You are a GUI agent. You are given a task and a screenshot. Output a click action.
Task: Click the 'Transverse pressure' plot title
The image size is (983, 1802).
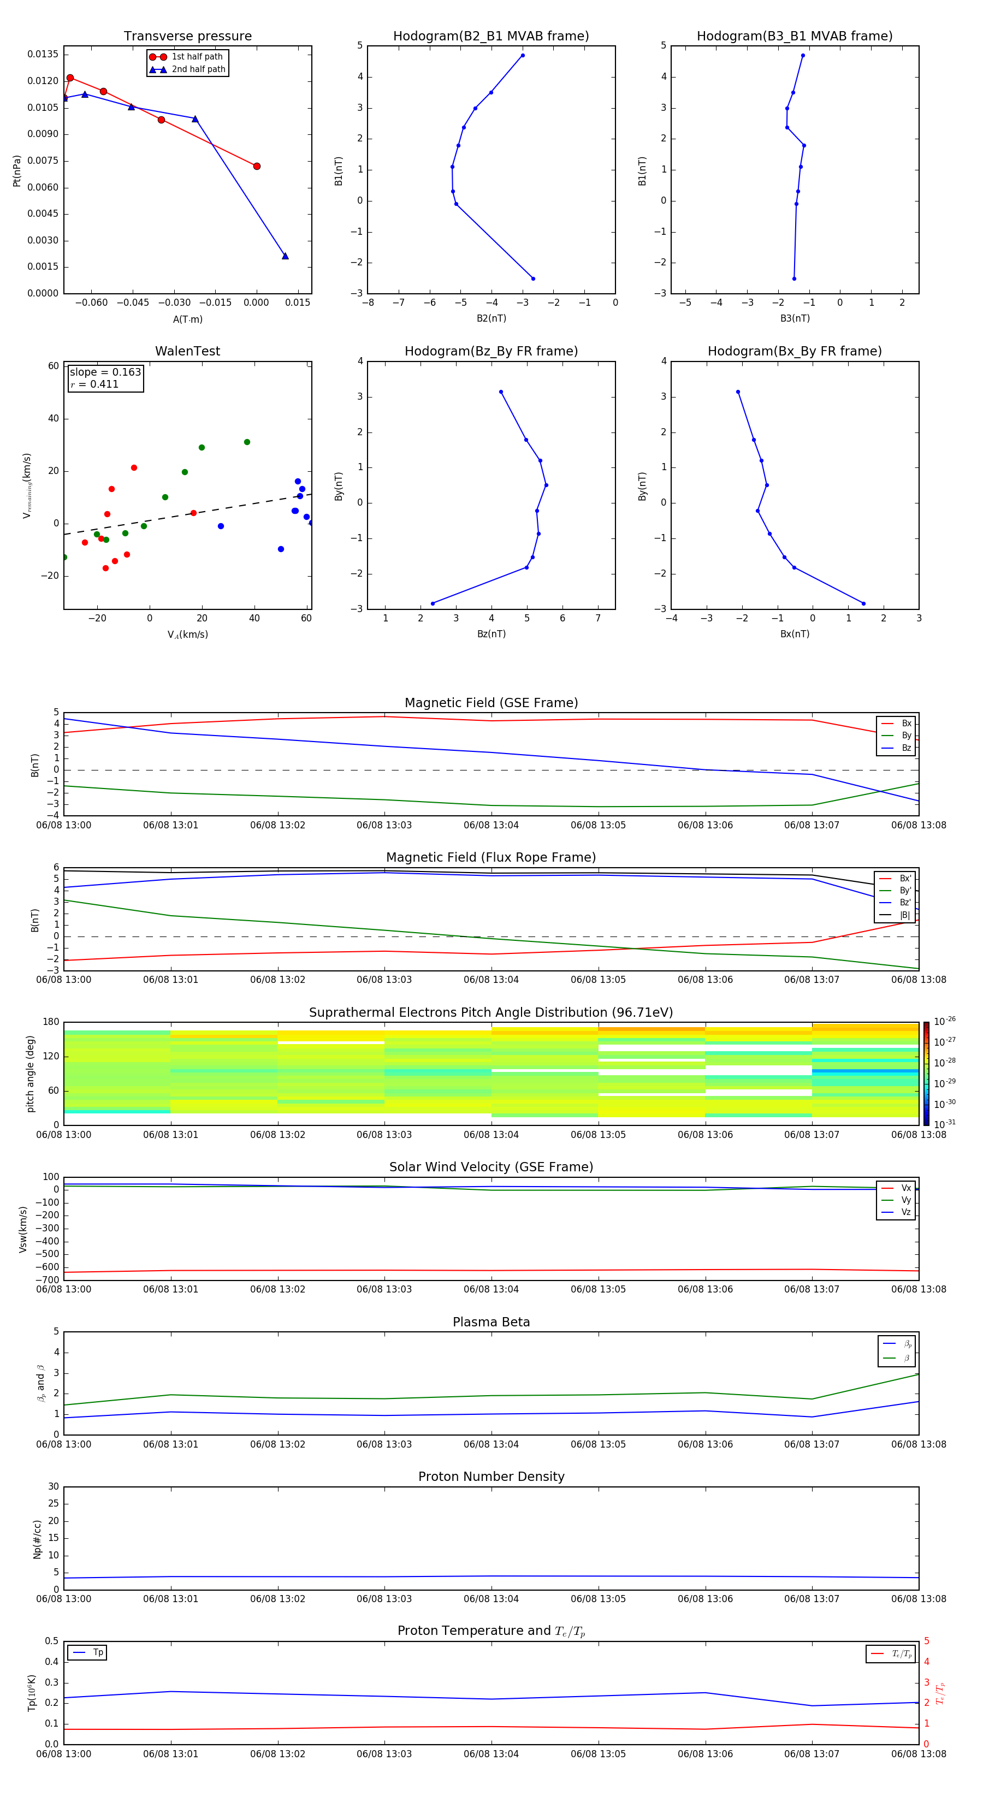tap(187, 35)
